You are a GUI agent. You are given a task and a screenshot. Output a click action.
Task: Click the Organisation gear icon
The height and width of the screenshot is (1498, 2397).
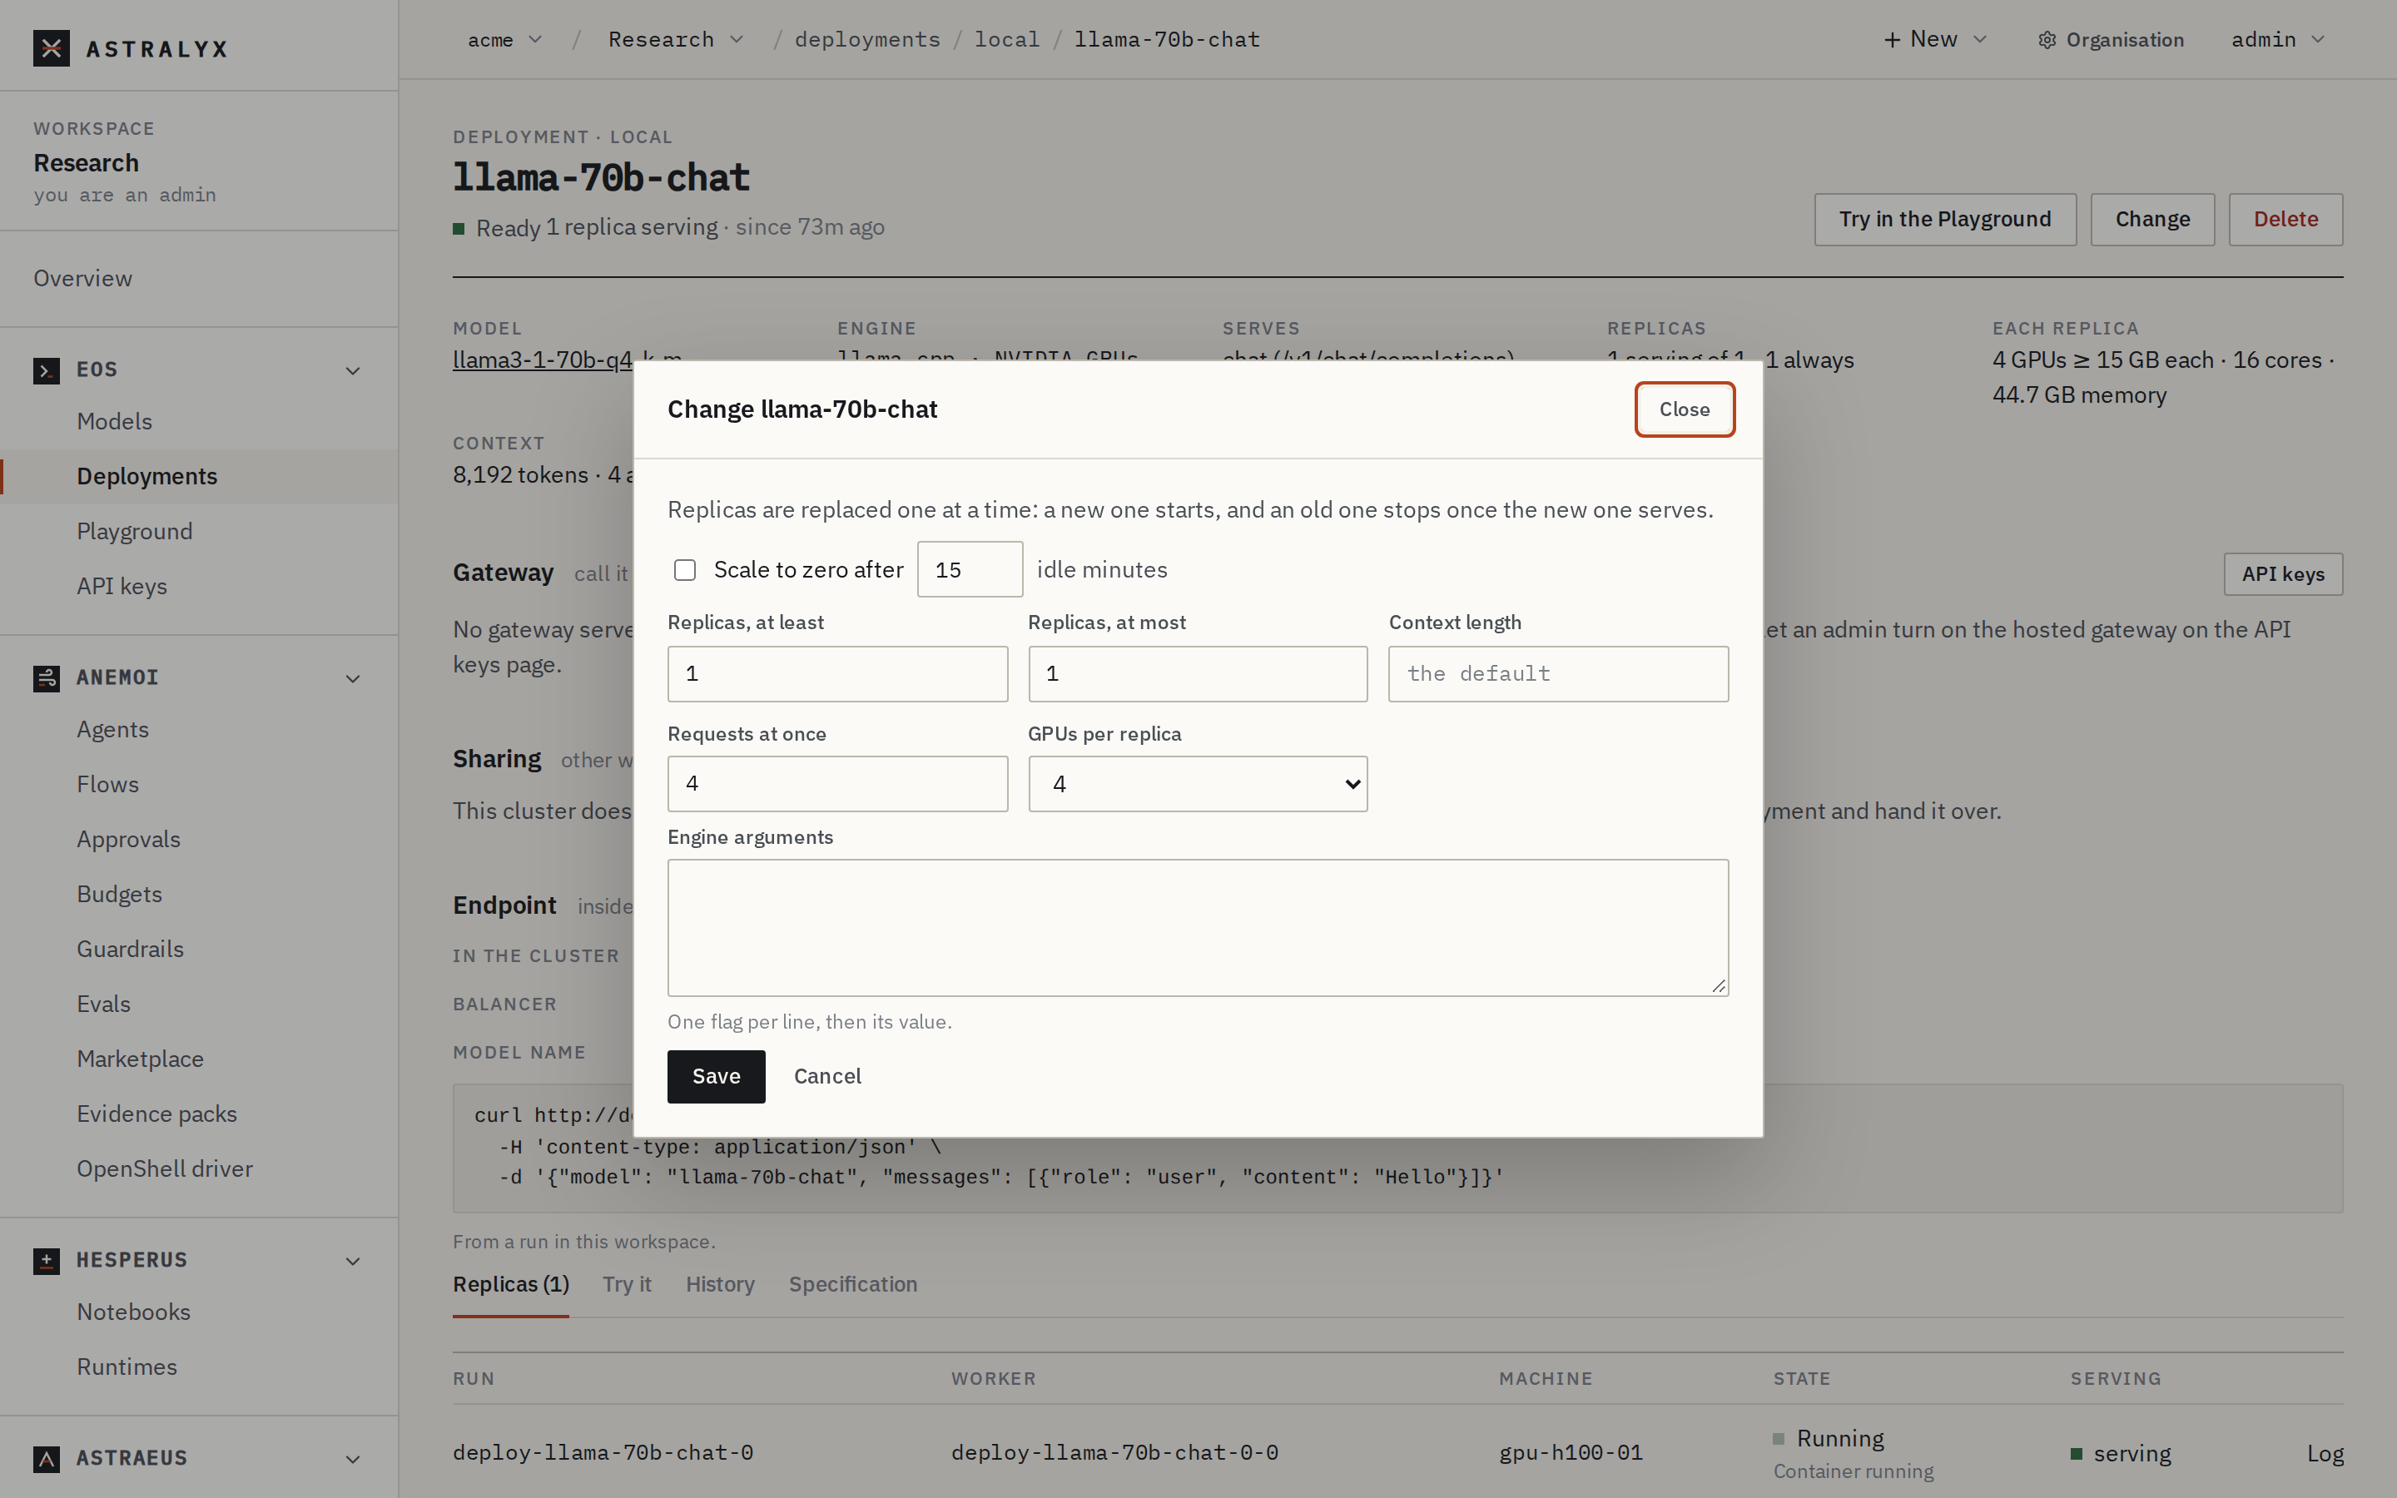(2047, 41)
